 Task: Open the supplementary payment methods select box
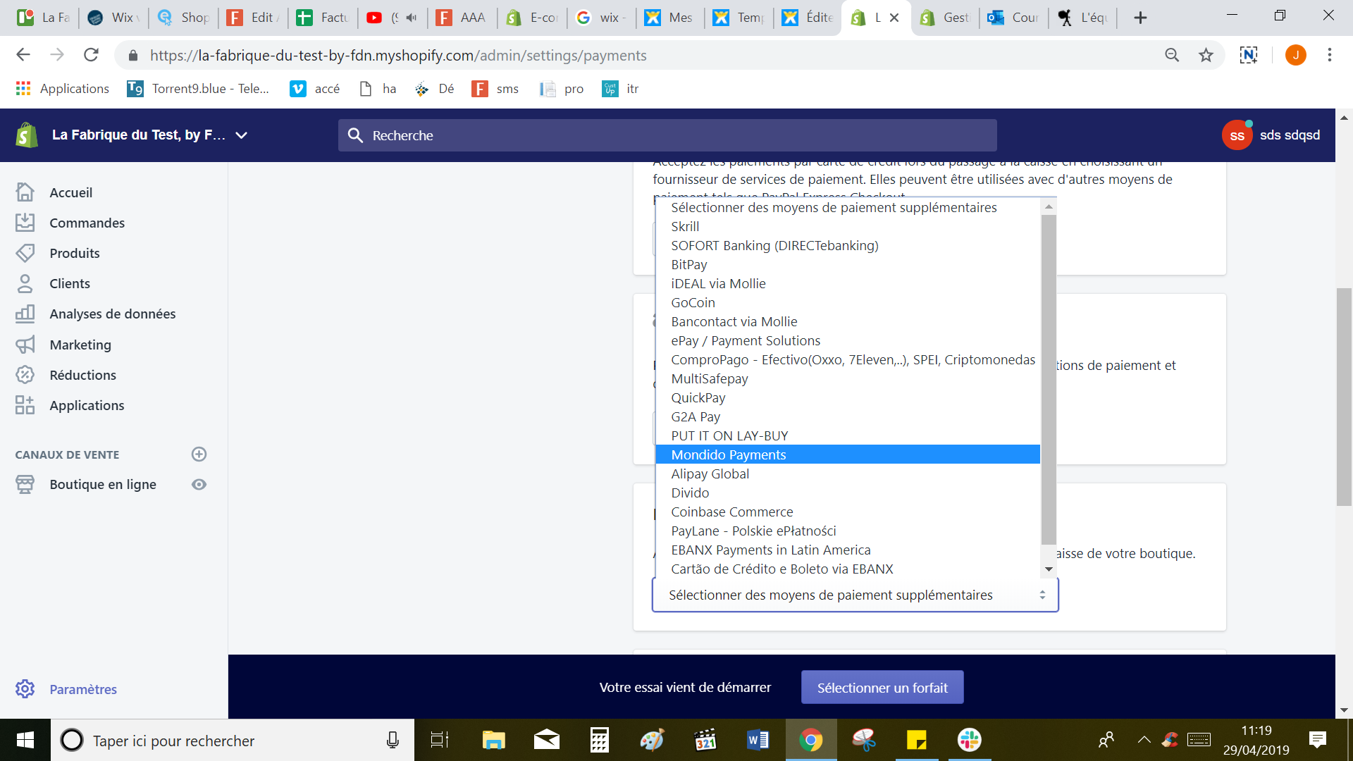click(854, 595)
